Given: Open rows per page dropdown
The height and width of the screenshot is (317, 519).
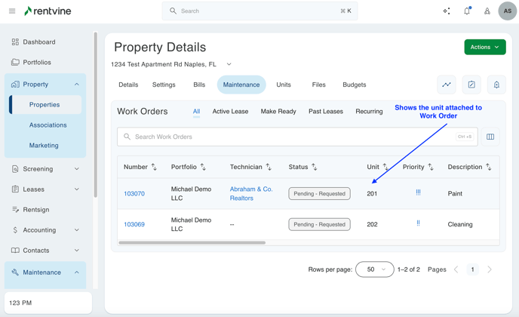Looking at the screenshot, I should click(375, 269).
